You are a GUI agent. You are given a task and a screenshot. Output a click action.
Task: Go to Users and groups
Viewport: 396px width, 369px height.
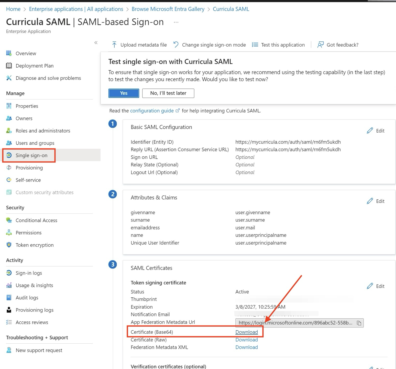click(35, 143)
